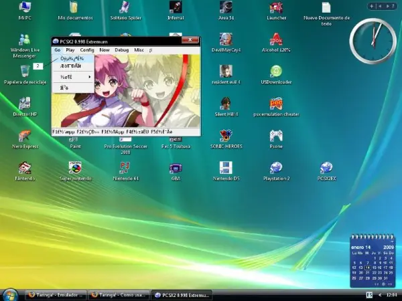Go to previous calendar month arrows
Image resolution: width=402 pixels, height=301 pixels.
pyautogui.click(x=377, y=284)
